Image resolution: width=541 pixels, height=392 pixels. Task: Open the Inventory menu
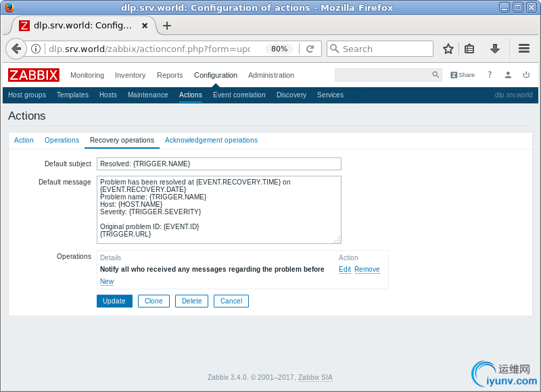coord(130,75)
